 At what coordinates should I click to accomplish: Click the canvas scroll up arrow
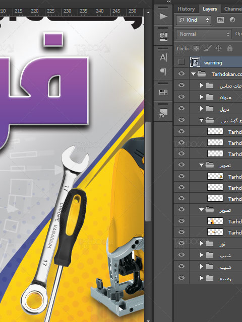(148, 12)
